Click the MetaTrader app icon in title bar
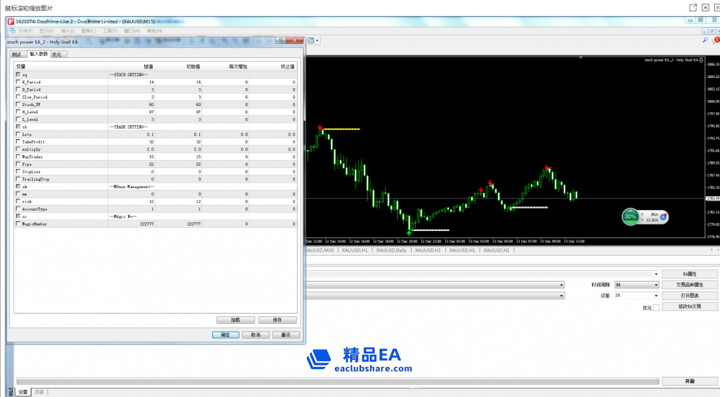 coord(11,21)
